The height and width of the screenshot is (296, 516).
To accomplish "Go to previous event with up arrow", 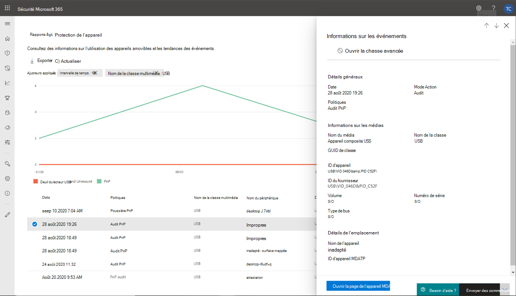I will click(x=487, y=25).
